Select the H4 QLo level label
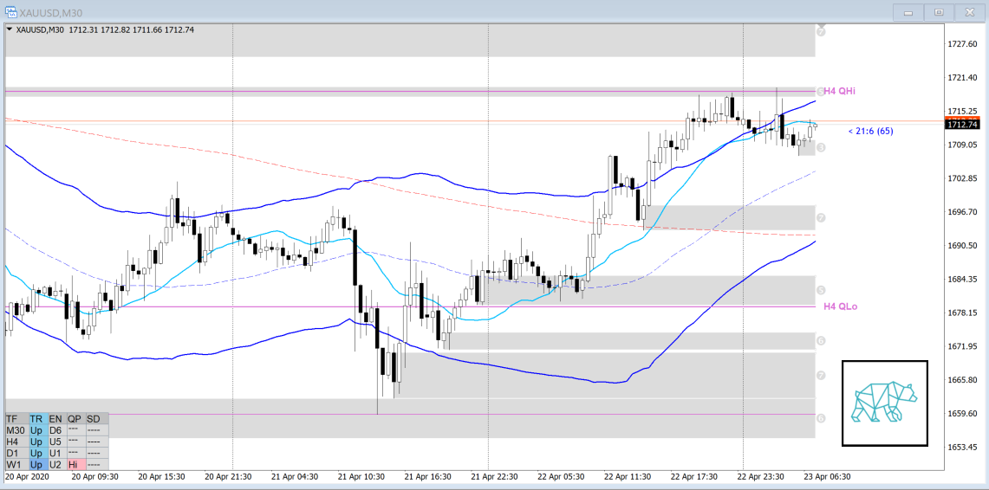This screenshot has width=989, height=490. tap(840, 306)
